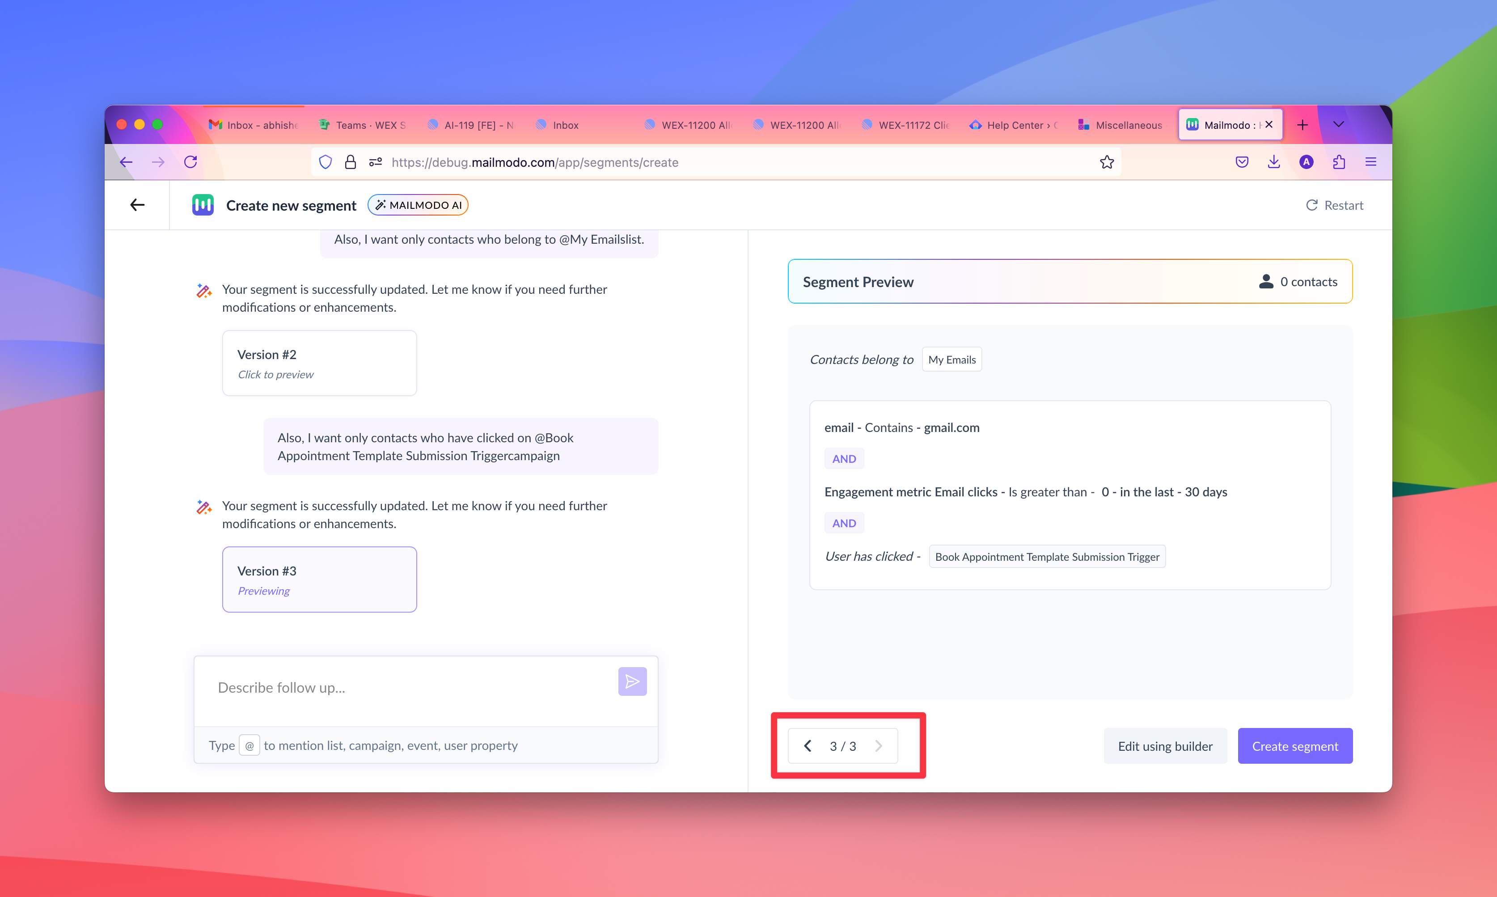Click the second AND operator tag

[844, 524]
